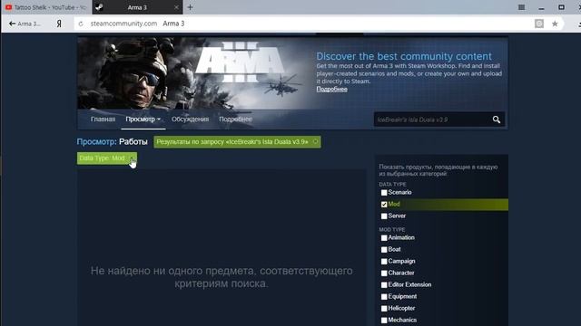Open the Главная workshop tab
581x326 pixels.
tap(103, 119)
